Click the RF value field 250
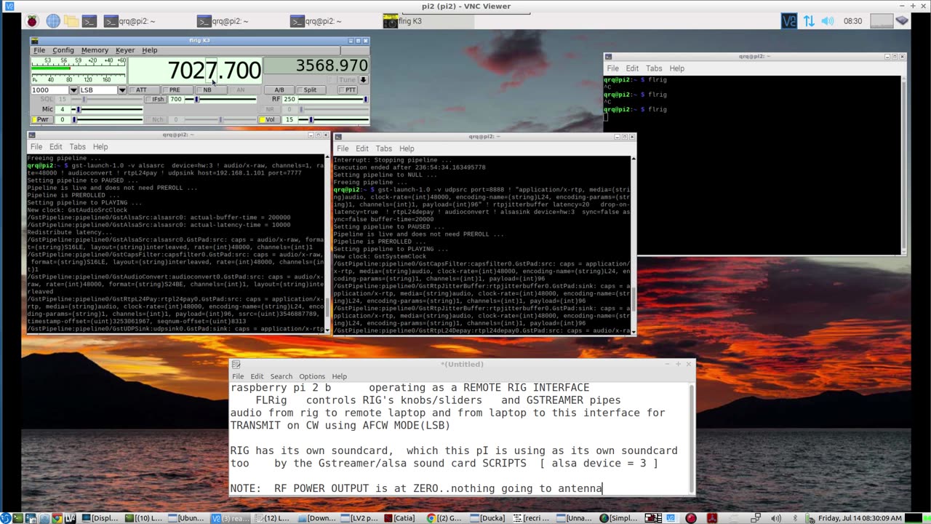This screenshot has height=524, width=931. 289,100
